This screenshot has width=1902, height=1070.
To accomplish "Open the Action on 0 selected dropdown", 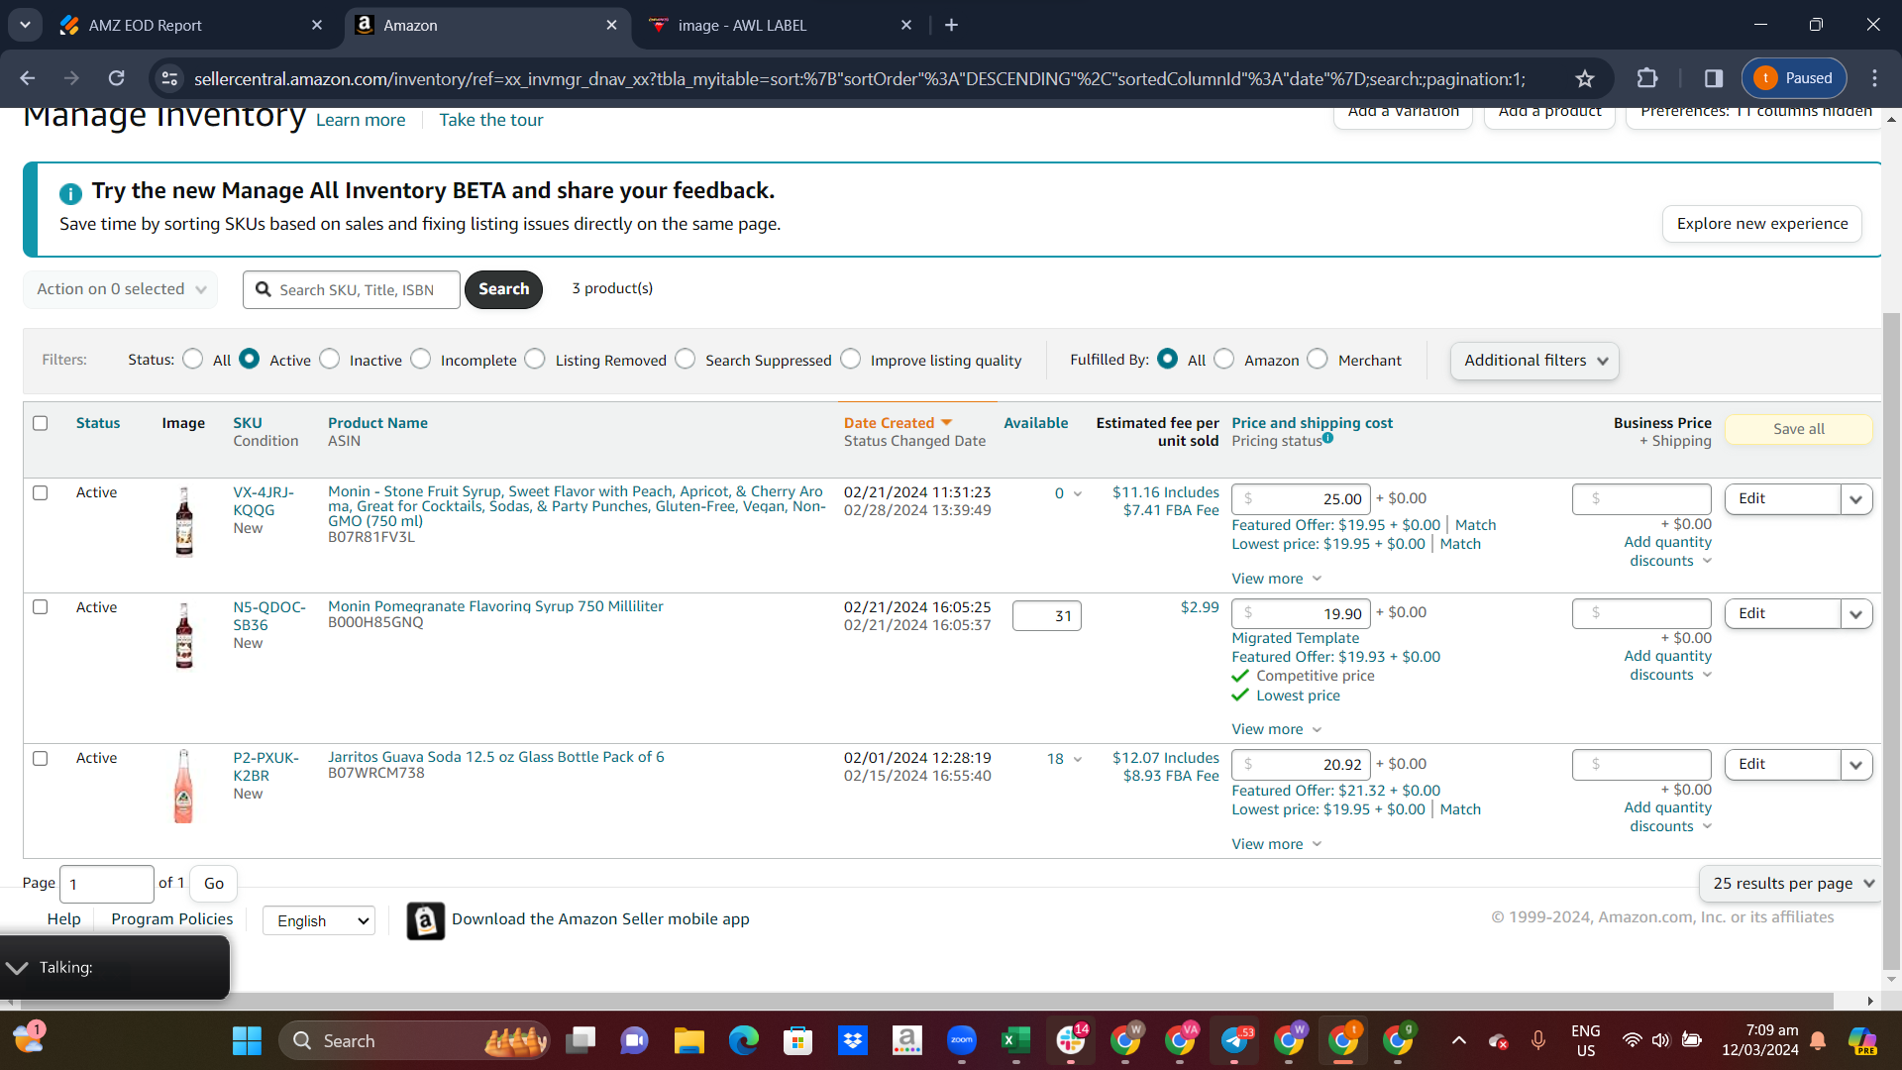I will (x=121, y=289).
